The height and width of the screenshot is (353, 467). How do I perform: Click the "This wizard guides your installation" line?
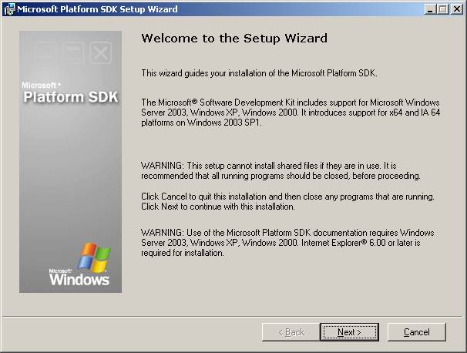pos(270,72)
